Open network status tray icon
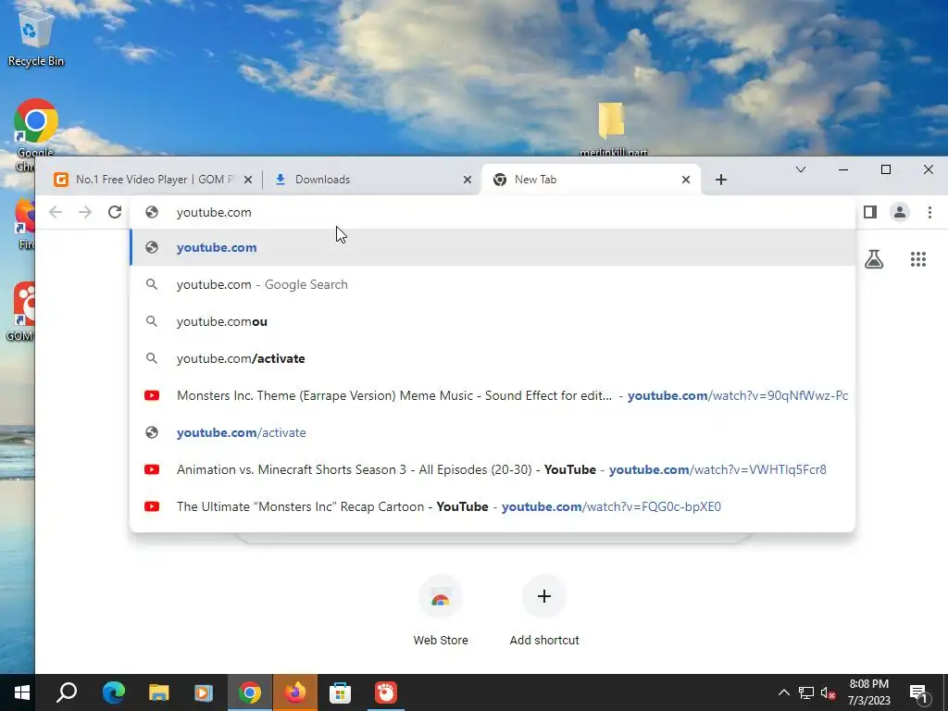Image resolution: width=948 pixels, height=711 pixels. [806, 692]
